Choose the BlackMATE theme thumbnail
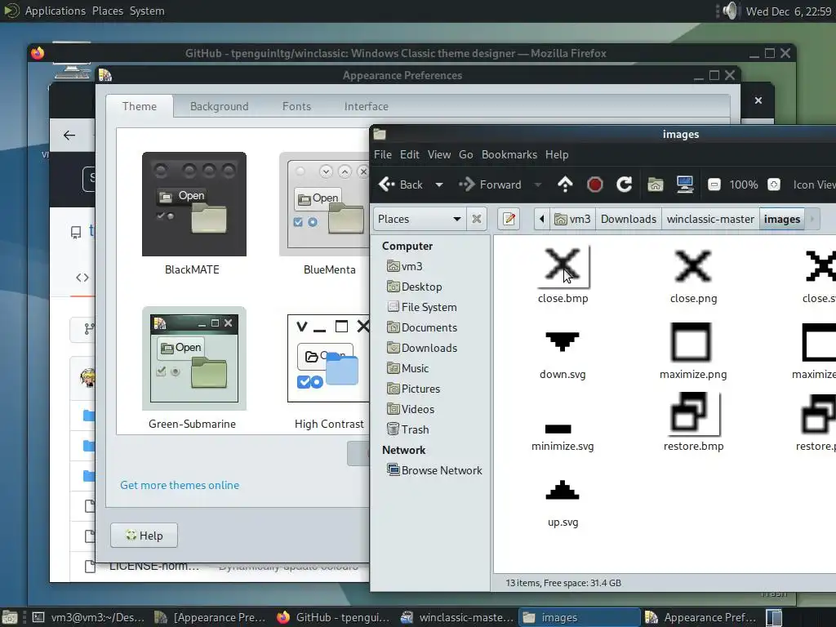This screenshot has width=836, height=627. (194, 204)
